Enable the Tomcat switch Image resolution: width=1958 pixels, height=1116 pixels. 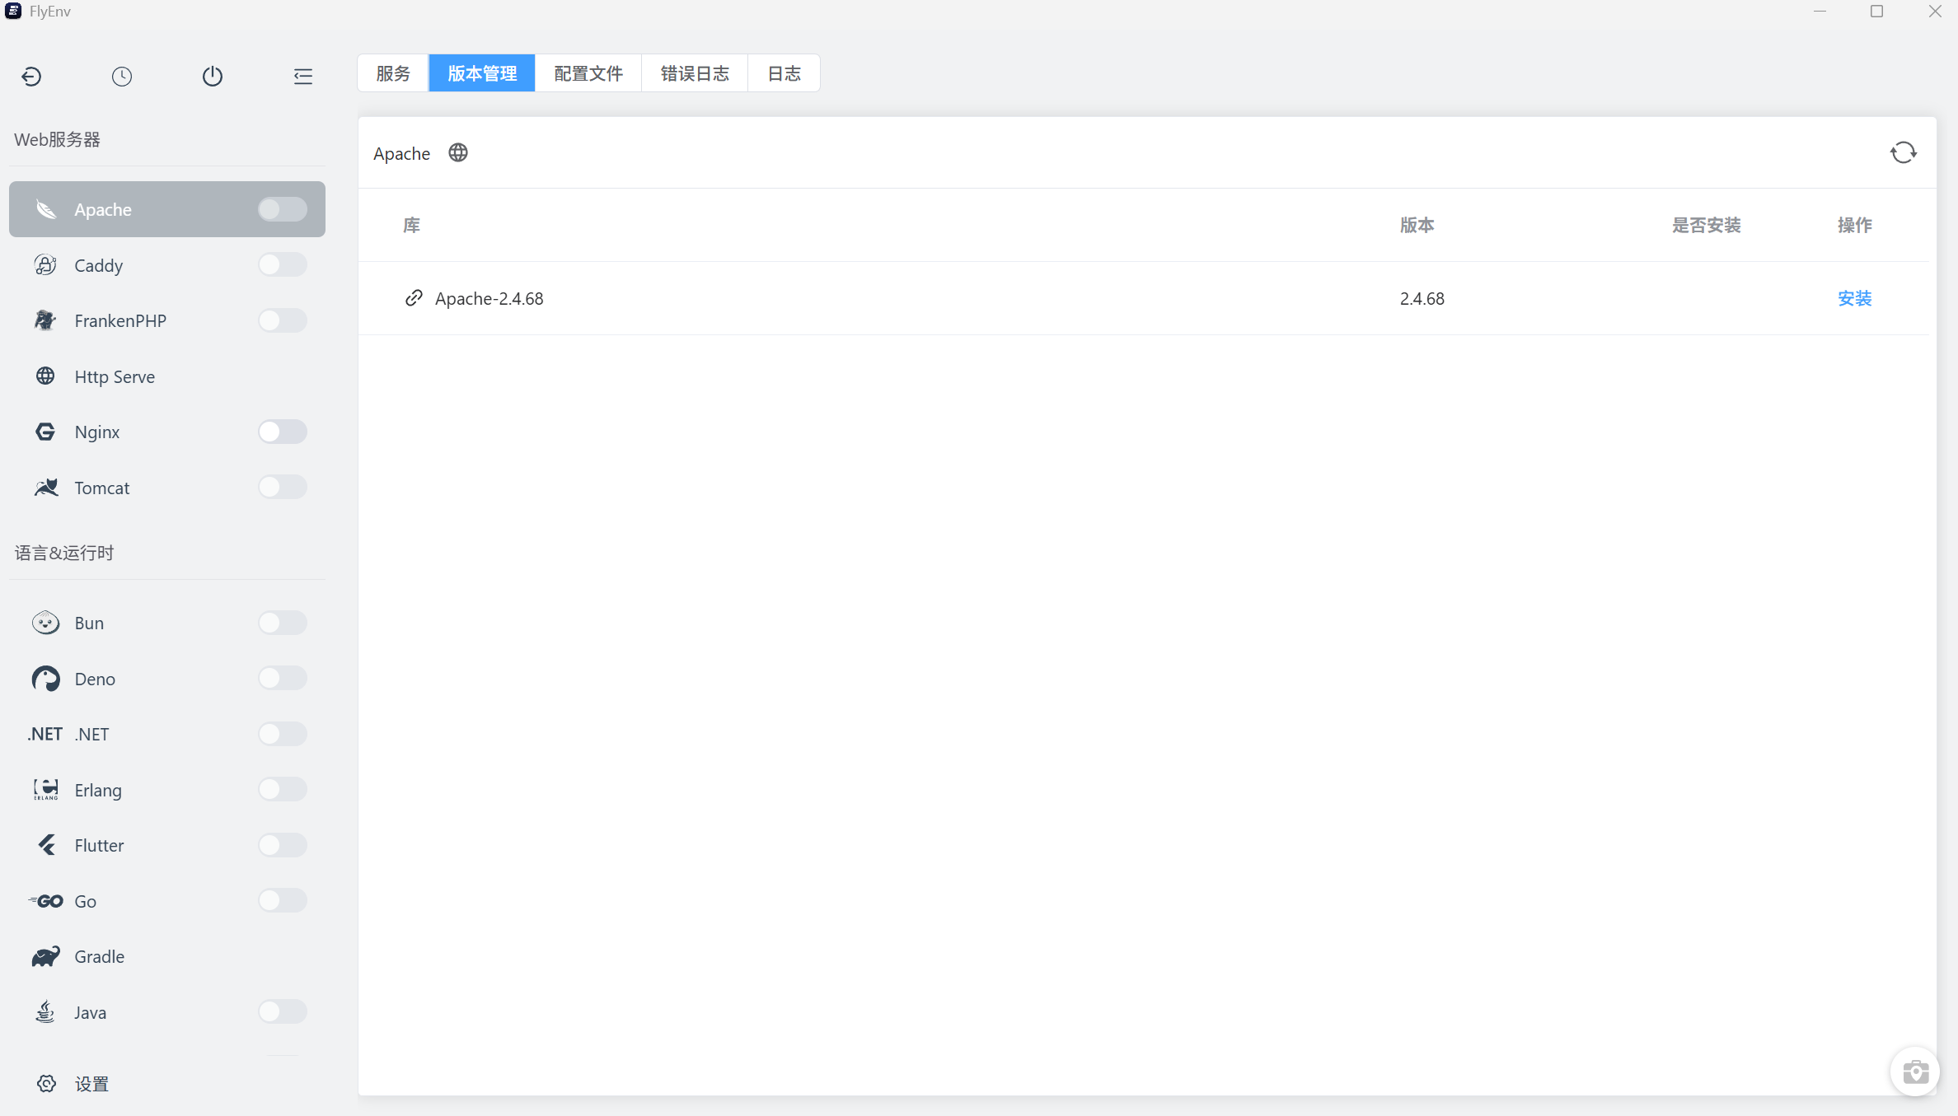pos(283,488)
